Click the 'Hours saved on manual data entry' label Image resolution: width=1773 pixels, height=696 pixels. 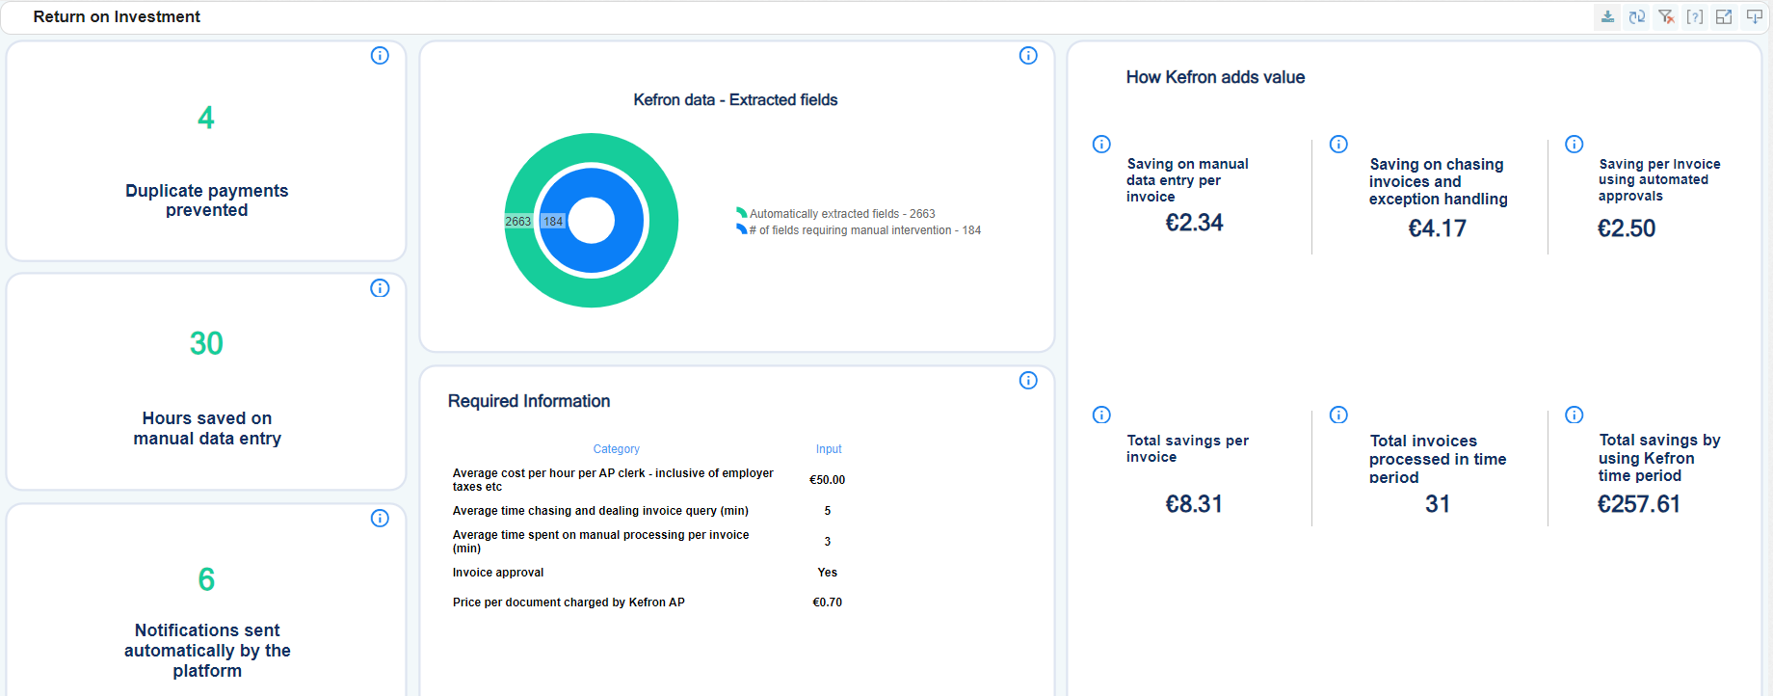[x=207, y=428]
